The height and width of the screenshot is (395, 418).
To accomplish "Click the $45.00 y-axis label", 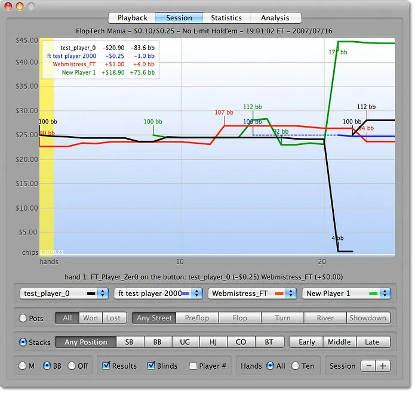I will pyautogui.click(x=27, y=41).
